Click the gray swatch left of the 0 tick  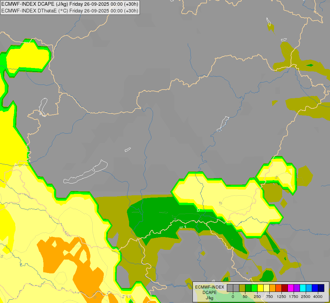pyautogui.click(x=230, y=288)
